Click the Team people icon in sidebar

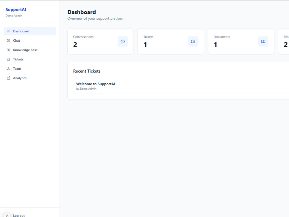pos(8,69)
